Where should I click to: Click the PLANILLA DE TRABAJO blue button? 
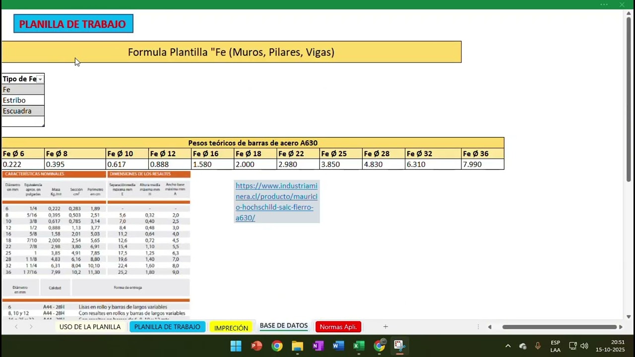[x=73, y=24]
